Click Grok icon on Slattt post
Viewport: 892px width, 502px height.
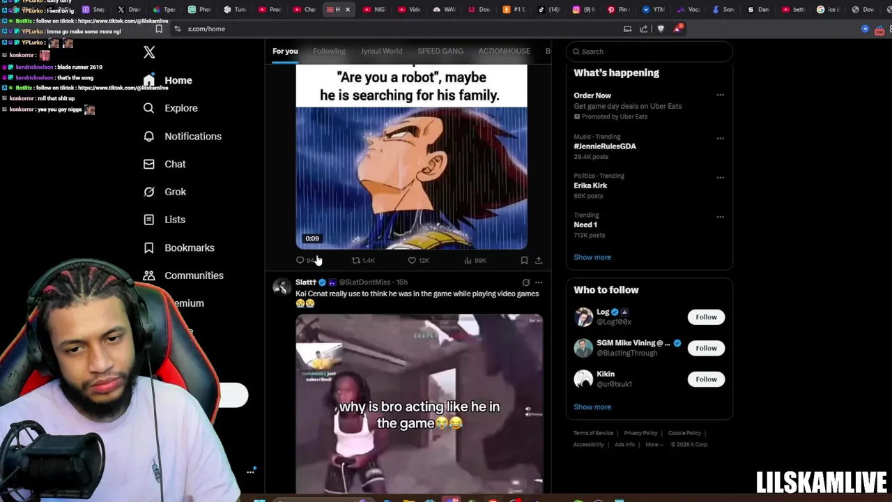pyautogui.click(x=526, y=282)
